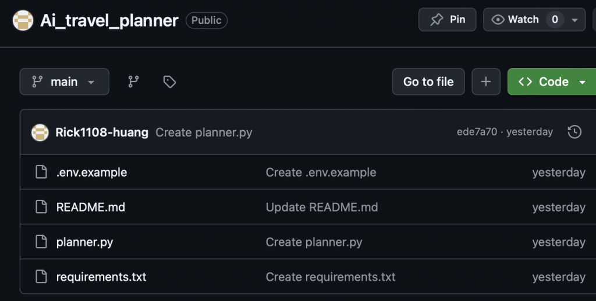The width and height of the screenshot is (596, 301).
Task: Click the ede7a70 commit hash
Action: tap(477, 132)
